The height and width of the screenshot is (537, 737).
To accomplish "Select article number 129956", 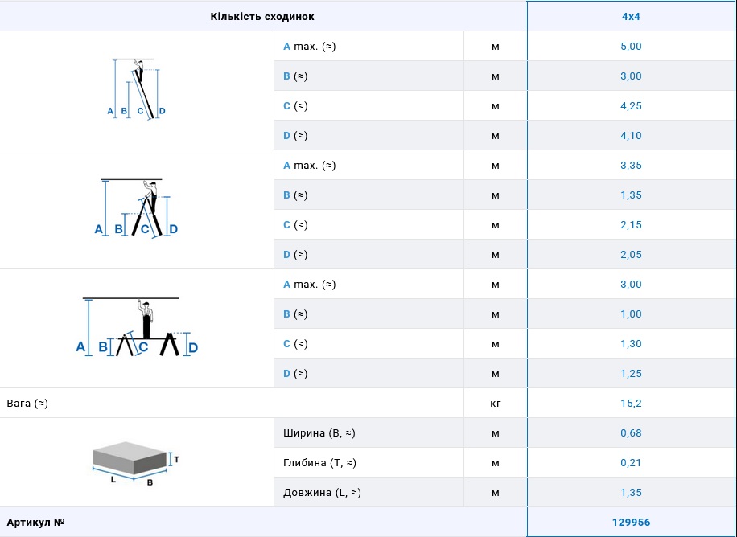I will (x=631, y=523).
